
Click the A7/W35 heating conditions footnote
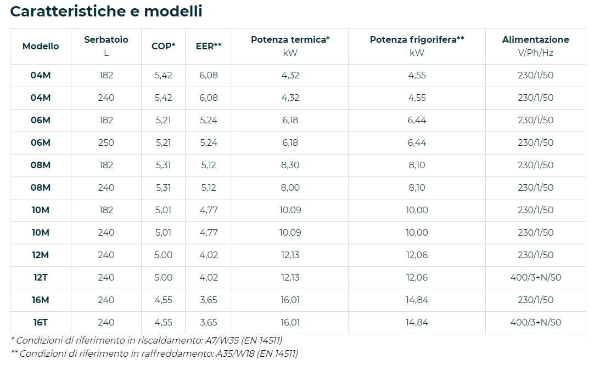pyautogui.click(x=149, y=341)
